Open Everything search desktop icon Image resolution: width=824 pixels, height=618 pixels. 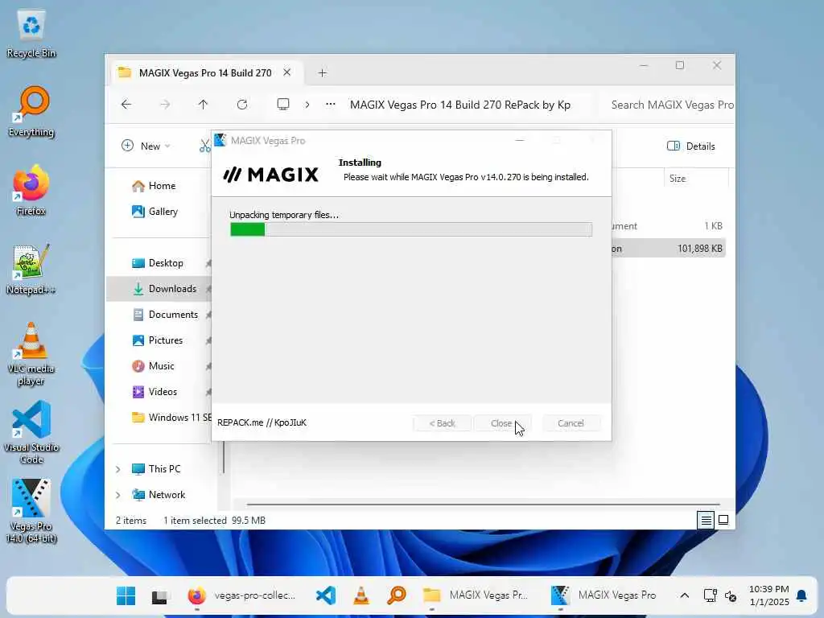(31, 111)
